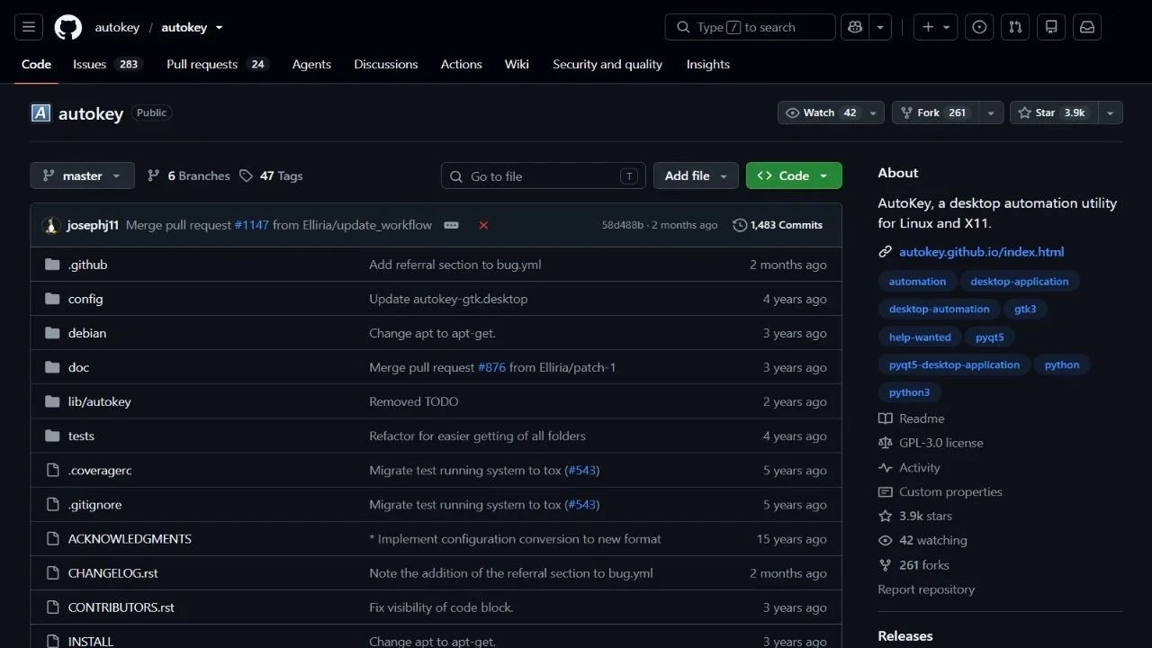The height and width of the screenshot is (648, 1152).
Task: Expand the Fork options dropdown arrow
Action: click(x=991, y=112)
